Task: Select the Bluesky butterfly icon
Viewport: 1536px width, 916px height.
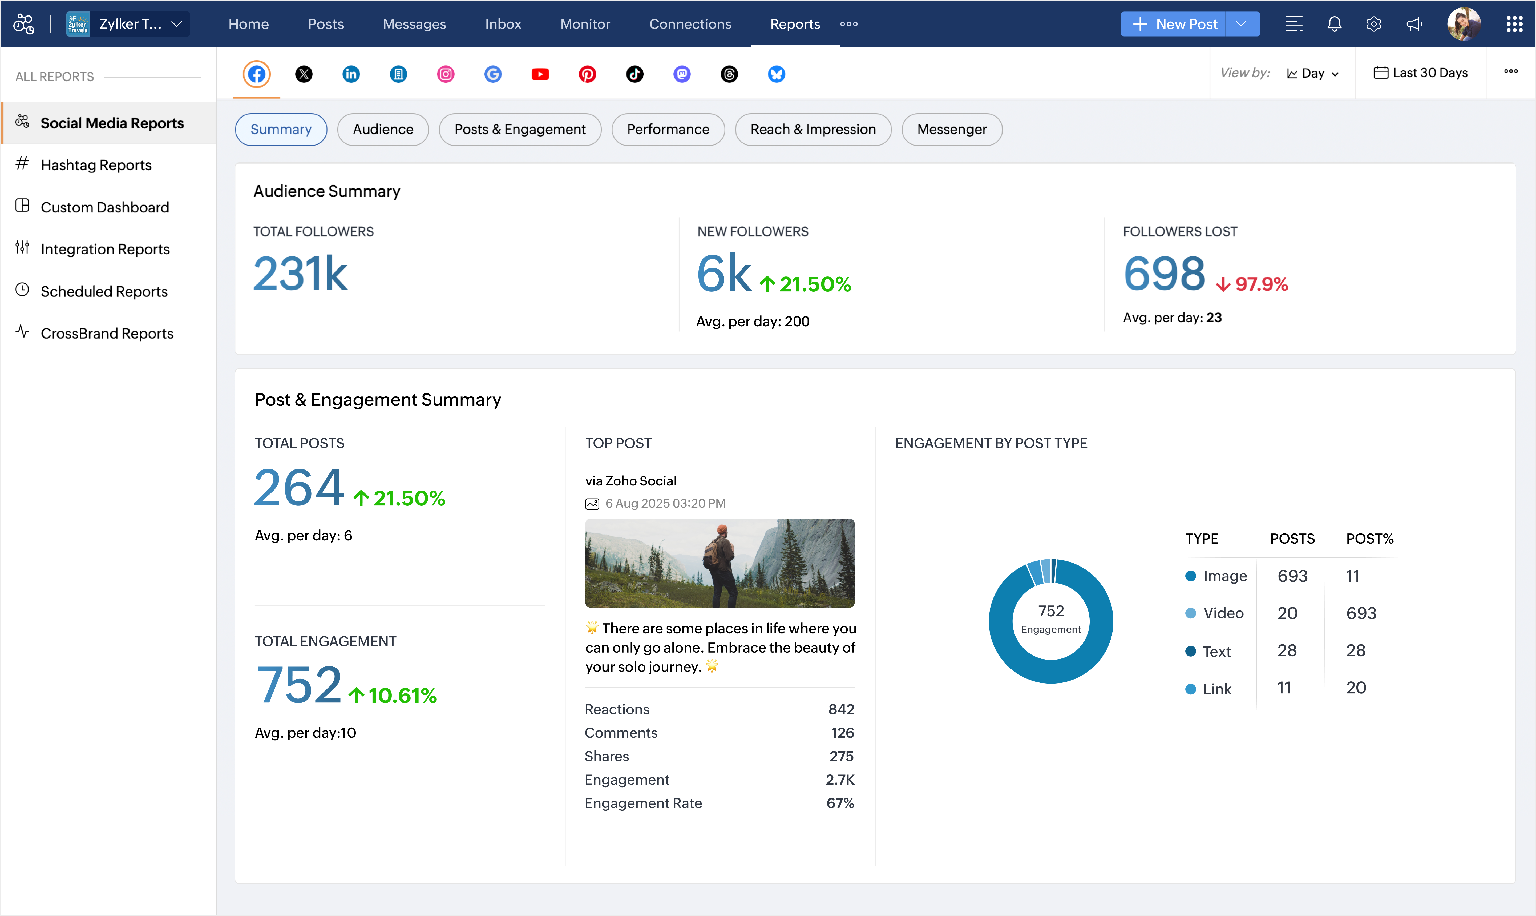Action: pyautogui.click(x=776, y=74)
